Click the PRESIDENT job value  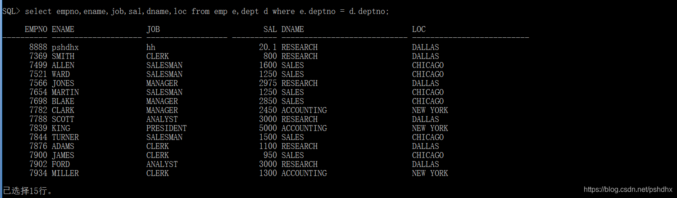click(x=167, y=128)
